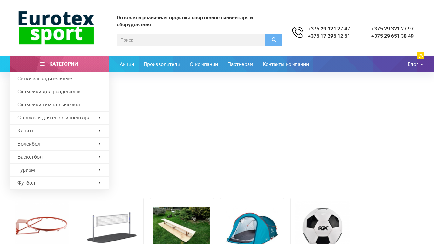434x244 pixels.
Task: Open category Скамейки для раздевалок
Action: pos(59,92)
